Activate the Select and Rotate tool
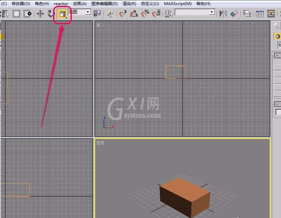 [x=51, y=14]
